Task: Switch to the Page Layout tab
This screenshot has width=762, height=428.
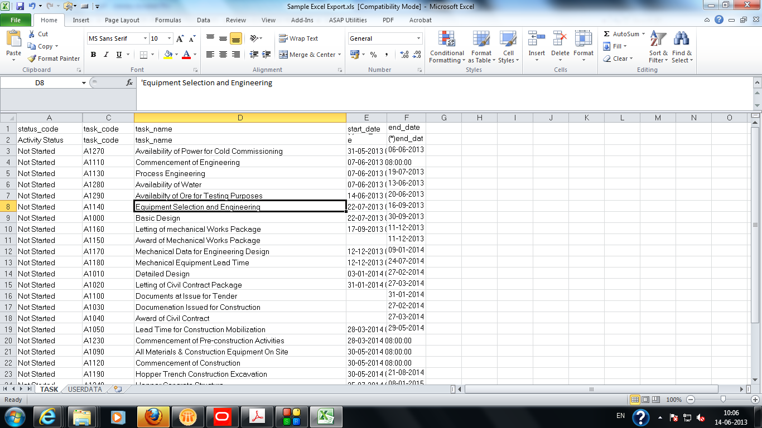Action: click(122, 20)
